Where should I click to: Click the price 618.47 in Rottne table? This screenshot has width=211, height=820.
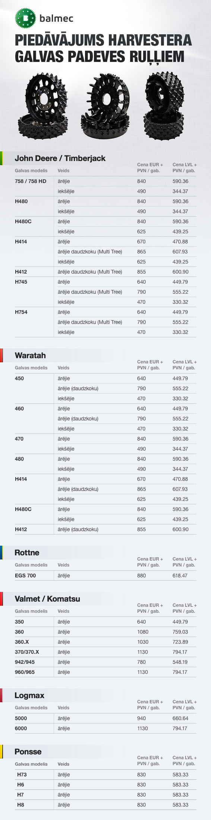(x=180, y=576)
